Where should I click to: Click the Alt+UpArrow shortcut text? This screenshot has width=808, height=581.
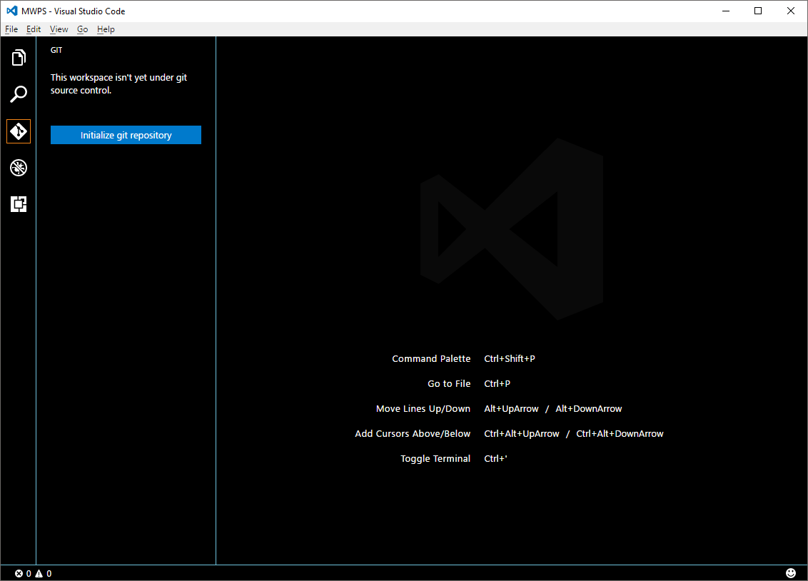[511, 408]
